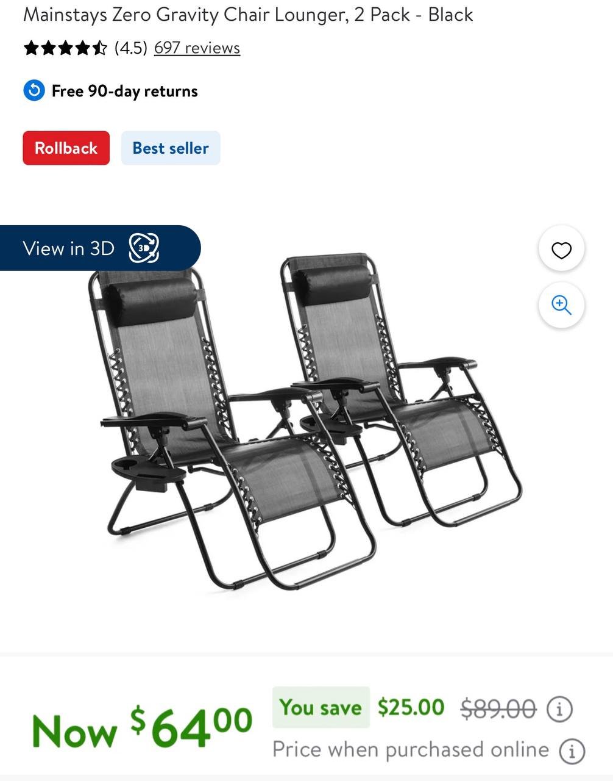The width and height of the screenshot is (613, 781).
Task: Click the red Rollback badge
Action: click(66, 148)
